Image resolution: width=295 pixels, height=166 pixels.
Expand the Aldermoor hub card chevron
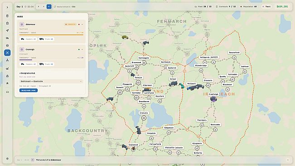click(82, 24)
